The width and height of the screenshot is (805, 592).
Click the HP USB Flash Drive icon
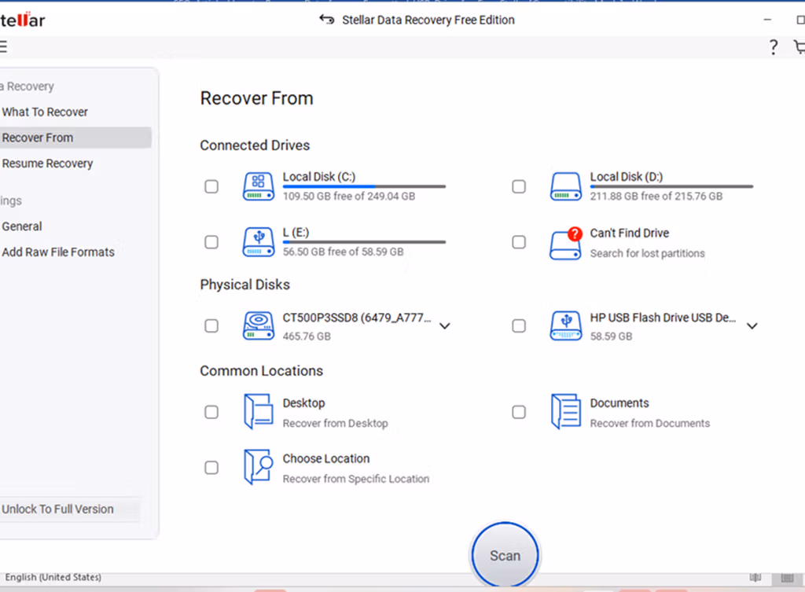(566, 326)
